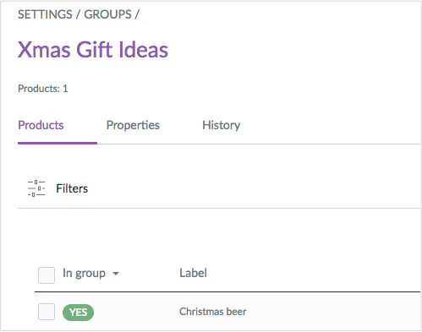
Task: Click the purple underline beneath Products tab
Action: tap(58, 143)
